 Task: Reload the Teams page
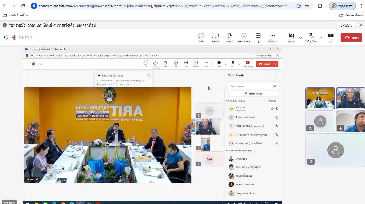[x=23, y=6]
